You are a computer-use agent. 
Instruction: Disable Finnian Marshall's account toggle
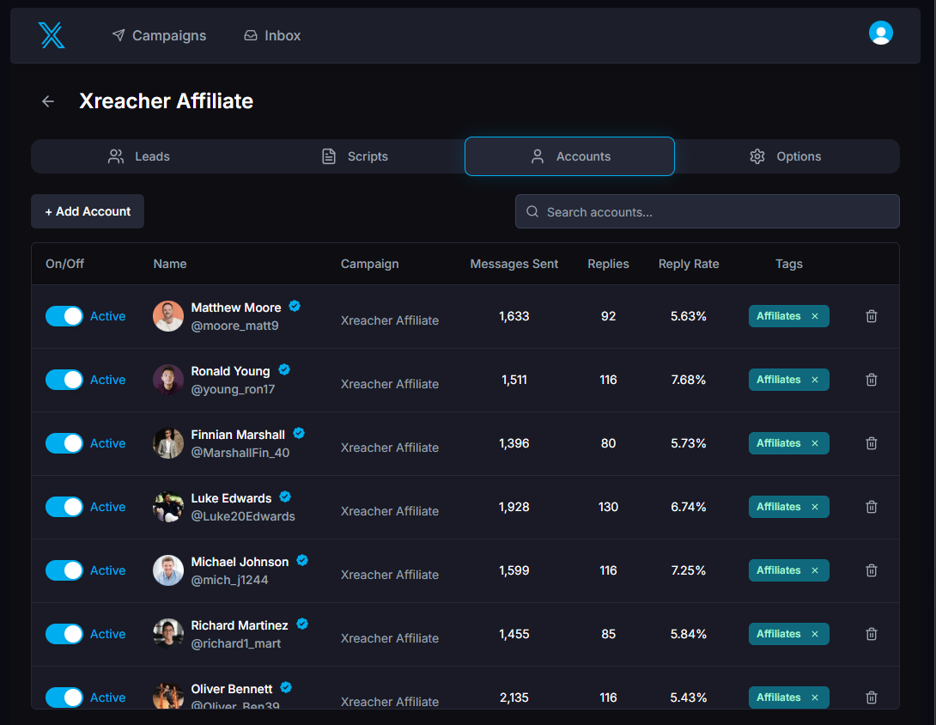(64, 443)
